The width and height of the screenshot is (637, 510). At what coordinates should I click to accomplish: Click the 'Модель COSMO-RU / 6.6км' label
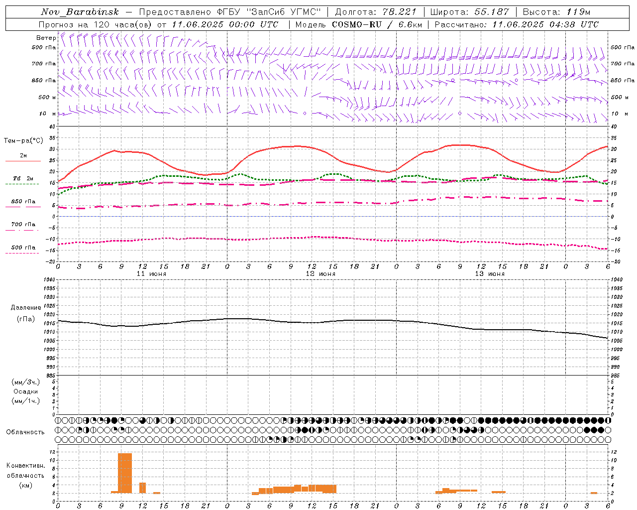(x=359, y=24)
